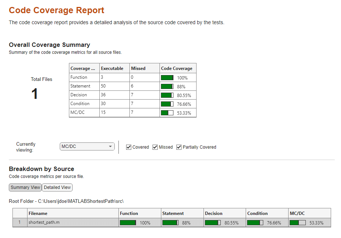The height and width of the screenshot is (238, 341).
Task: Click the Code Coverage column header
Action: [178, 68]
